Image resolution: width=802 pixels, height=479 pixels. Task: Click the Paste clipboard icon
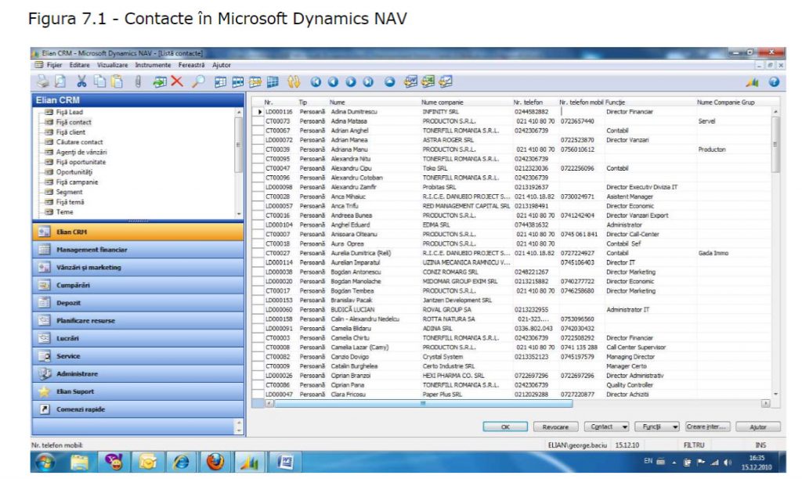(117, 82)
